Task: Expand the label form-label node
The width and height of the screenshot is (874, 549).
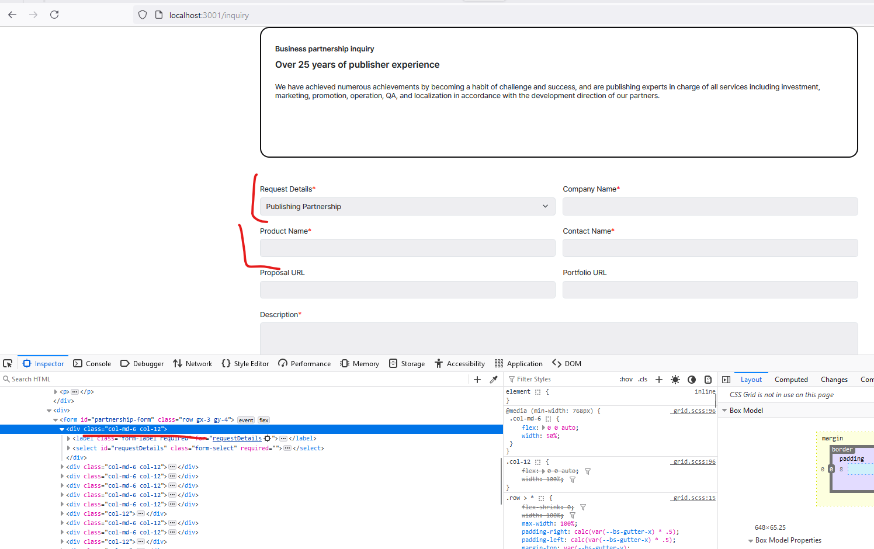Action: 68,439
